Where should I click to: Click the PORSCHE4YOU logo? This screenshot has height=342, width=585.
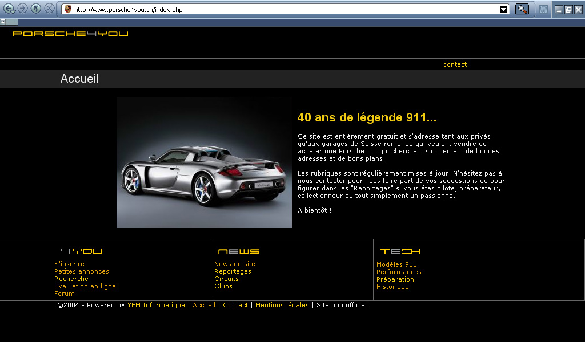70,34
